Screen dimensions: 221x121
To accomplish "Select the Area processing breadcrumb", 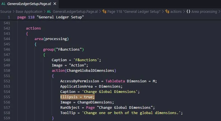I will click(x=204, y=11).
